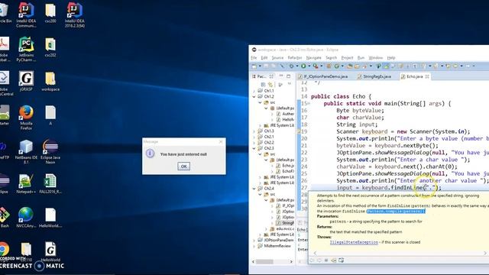The image size is (489, 275).
Task: Click 'Byte byteValue;' in the editor
Action: [x=360, y=111]
